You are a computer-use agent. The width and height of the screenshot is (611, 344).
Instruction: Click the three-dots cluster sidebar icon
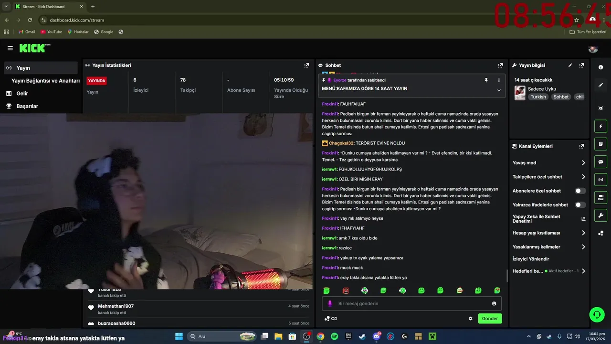(600, 233)
